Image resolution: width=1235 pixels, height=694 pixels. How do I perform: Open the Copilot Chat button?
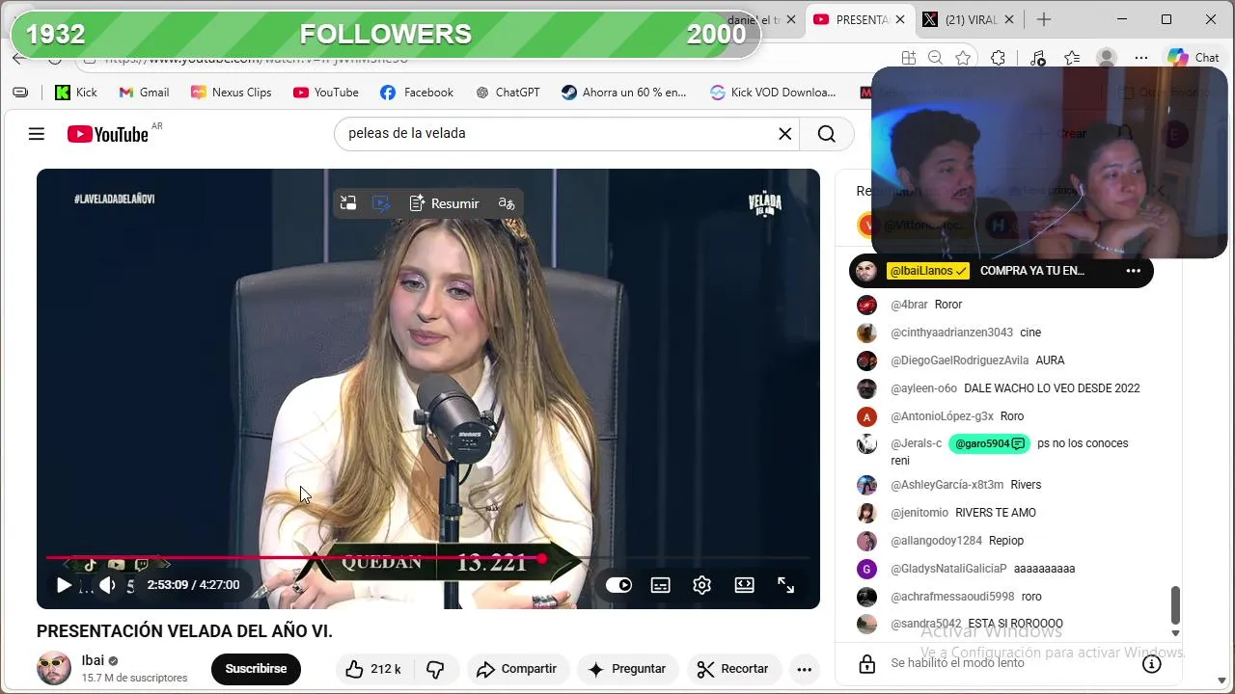click(1194, 58)
